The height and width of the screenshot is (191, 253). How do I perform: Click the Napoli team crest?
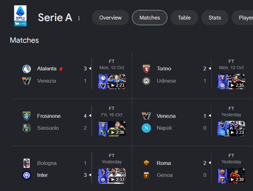(x=146, y=128)
